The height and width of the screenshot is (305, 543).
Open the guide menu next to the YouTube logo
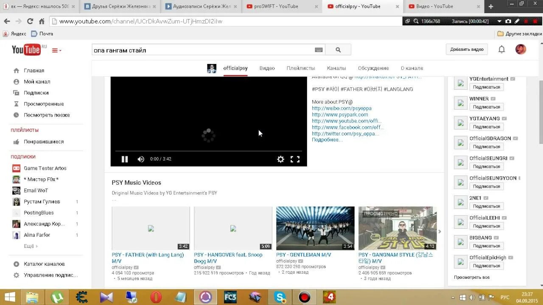[56, 50]
